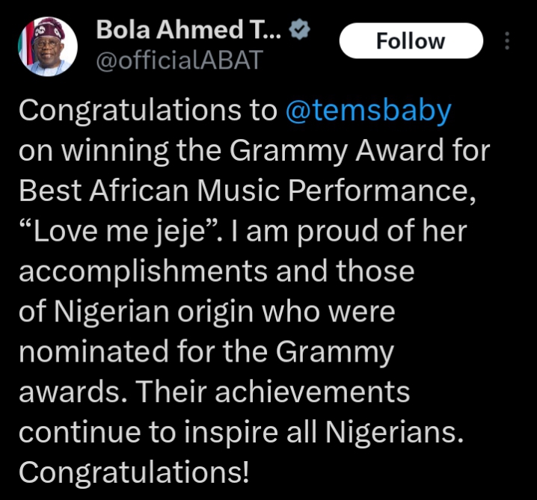
Task: Click the opening words "Congratulations to"
Action: 148,110
